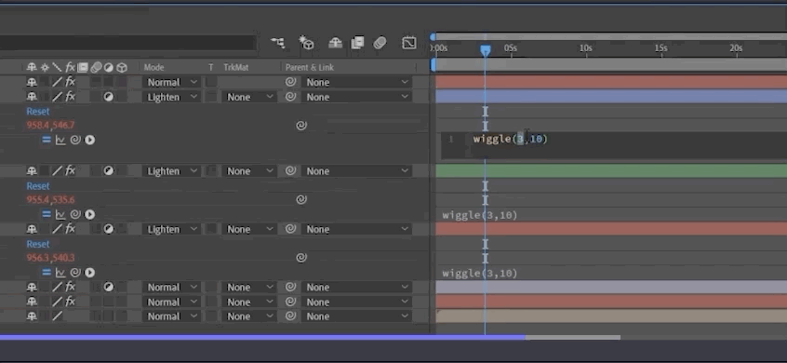Image resolution: width=787 pixels, height=363 pixels.
Task: Click 10s mark on time ruler
Action: (586, 48)
